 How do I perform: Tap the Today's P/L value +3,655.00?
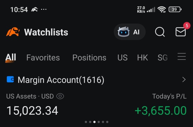tap(161, 111)
